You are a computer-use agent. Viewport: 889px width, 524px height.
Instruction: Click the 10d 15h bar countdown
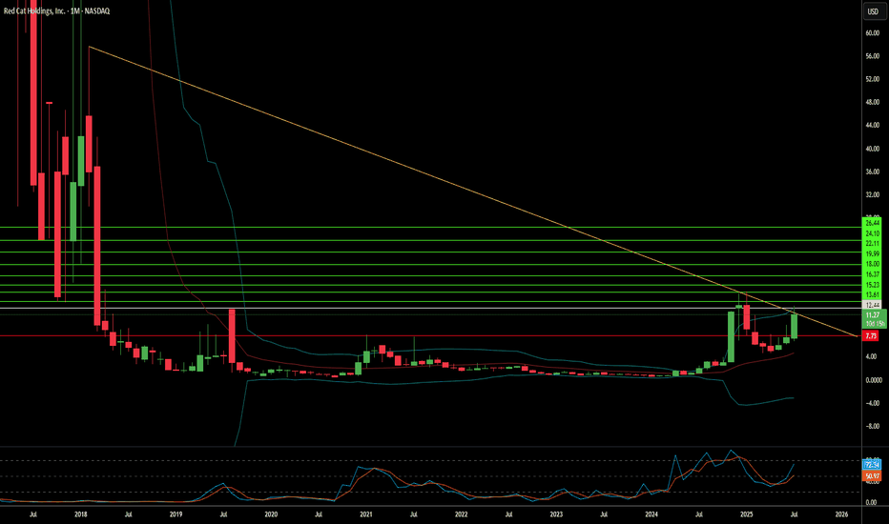(875, 324)
